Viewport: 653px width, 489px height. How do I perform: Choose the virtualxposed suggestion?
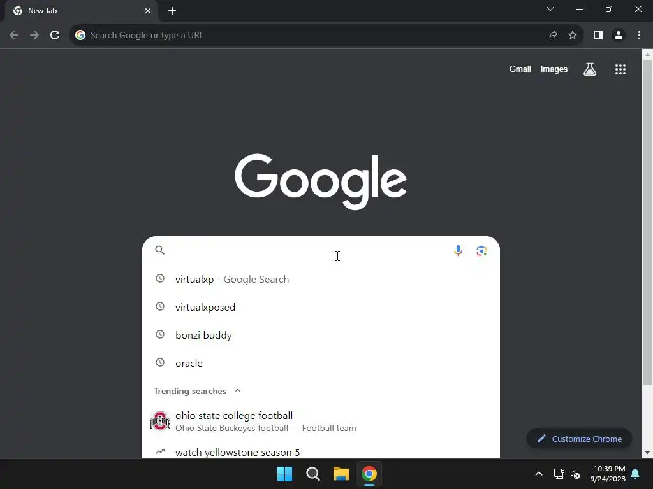321,307
